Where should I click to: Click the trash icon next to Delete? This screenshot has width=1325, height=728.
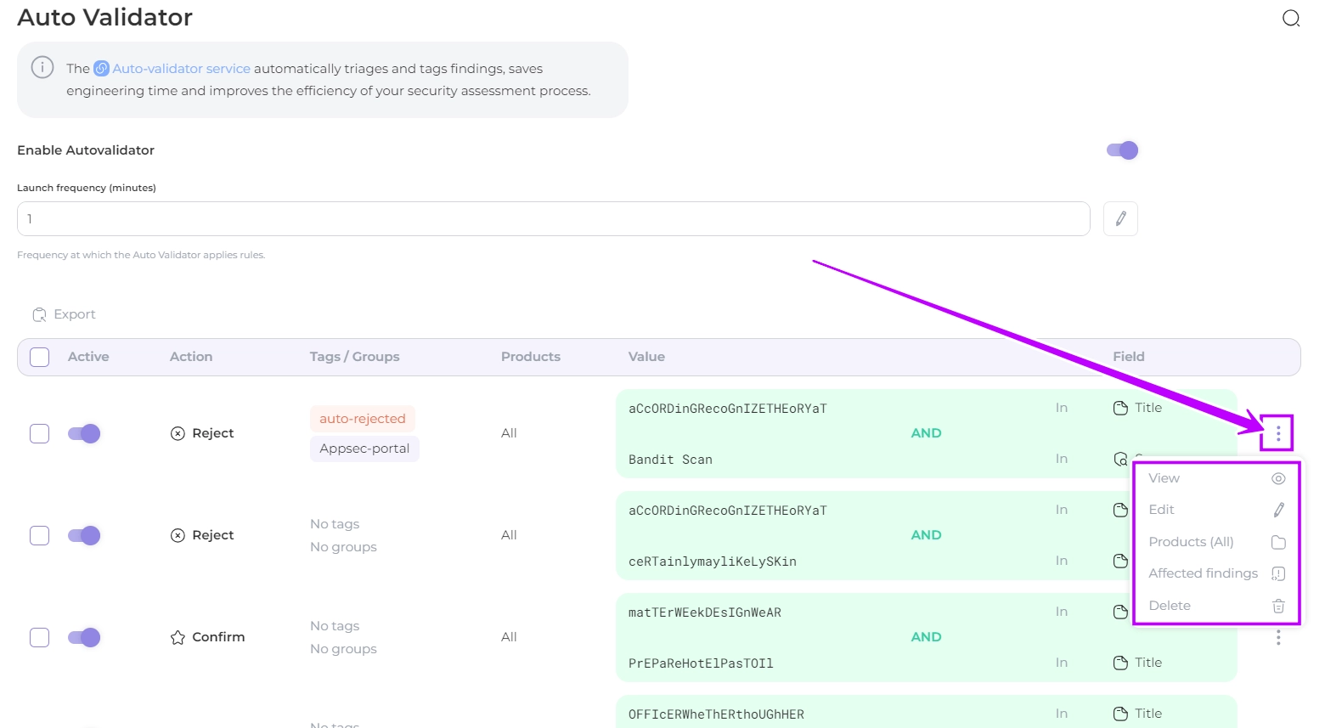1277,606
